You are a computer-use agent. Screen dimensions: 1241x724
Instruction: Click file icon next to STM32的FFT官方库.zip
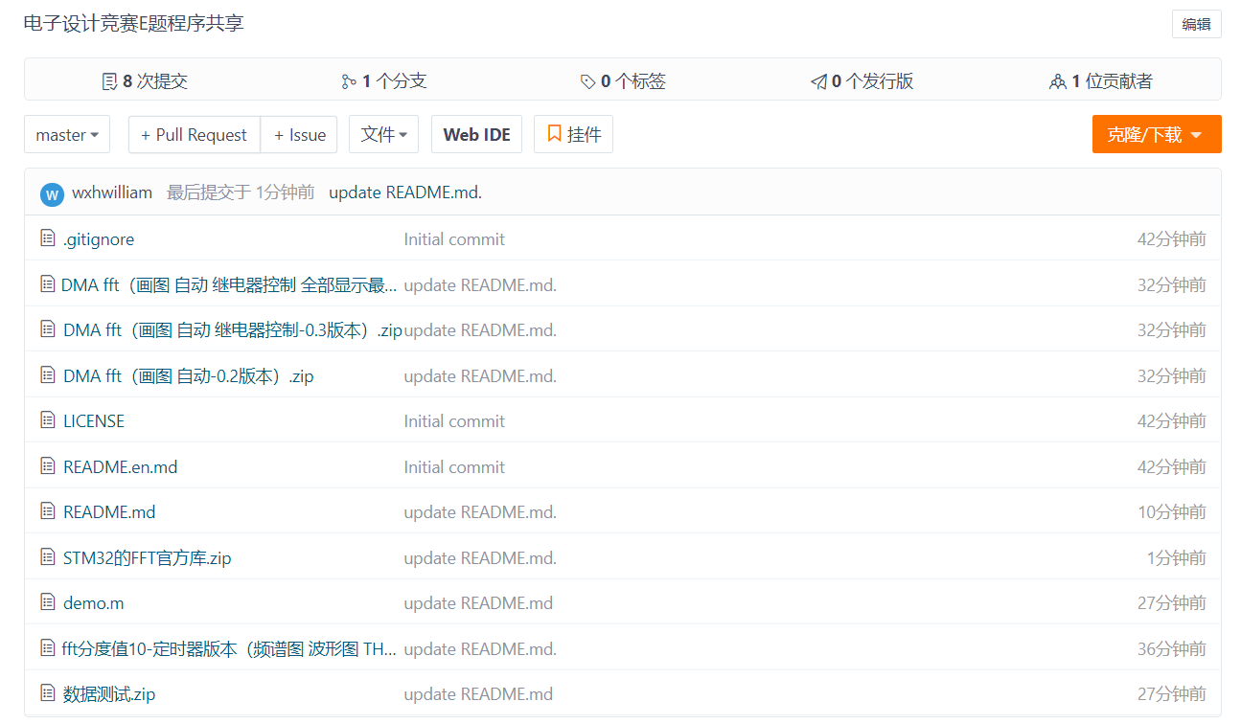point(48,557)
